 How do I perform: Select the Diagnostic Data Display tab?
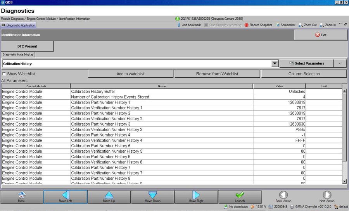[x=18, y=54]
